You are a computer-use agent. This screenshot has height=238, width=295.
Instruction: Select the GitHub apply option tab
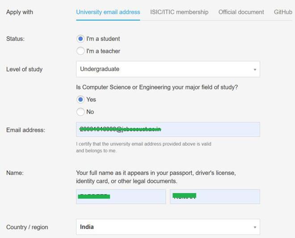(282, 12)
